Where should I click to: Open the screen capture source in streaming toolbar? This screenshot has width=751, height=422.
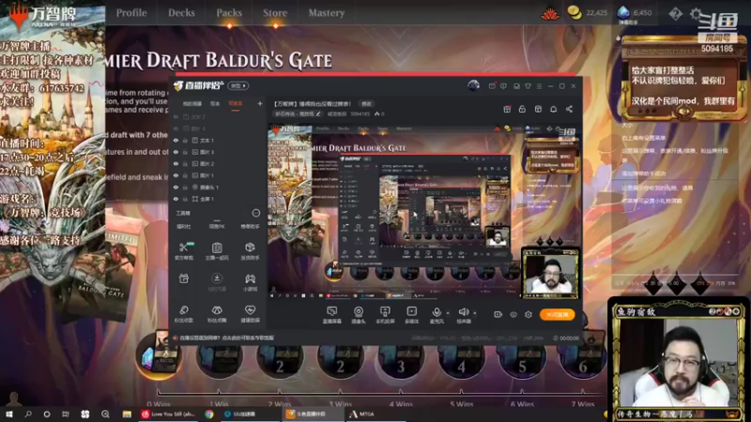[331, 314]
